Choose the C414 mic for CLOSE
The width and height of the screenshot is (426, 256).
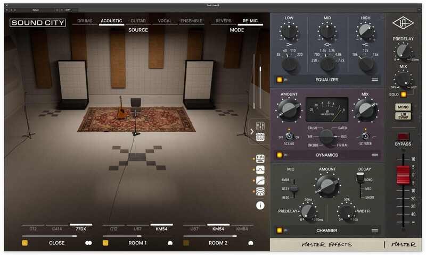(x=57, y=229)
